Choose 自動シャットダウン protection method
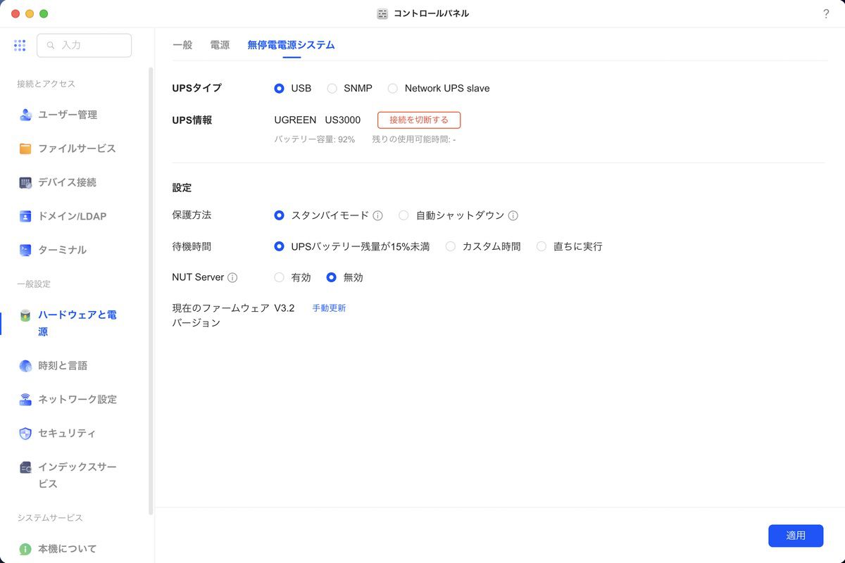Screen dimensions: 845x563 pos(403,215)
